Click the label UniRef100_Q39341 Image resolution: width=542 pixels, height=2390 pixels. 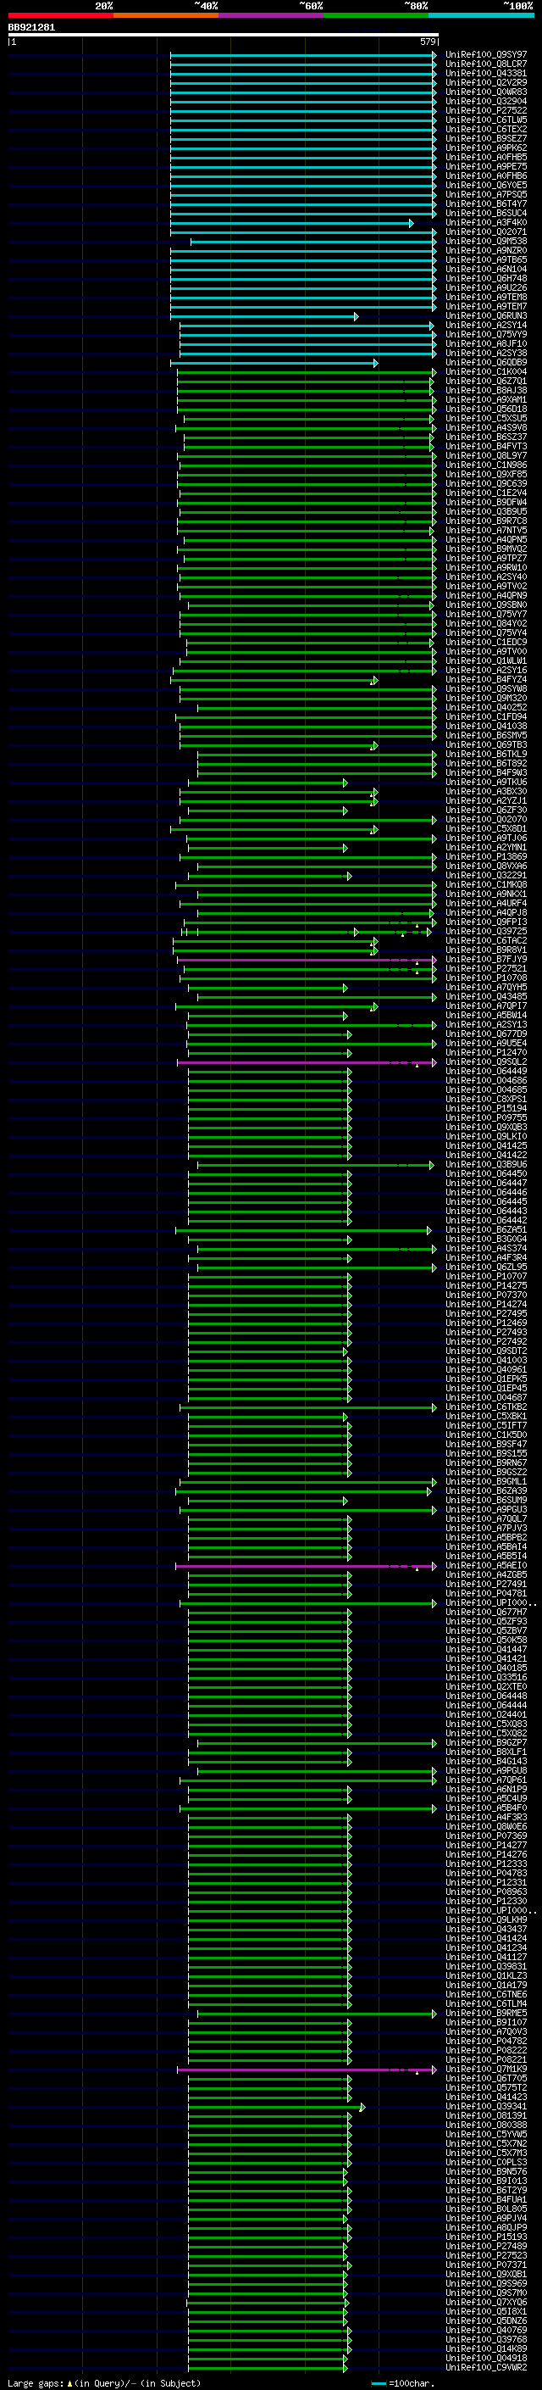pos(485,2107)
